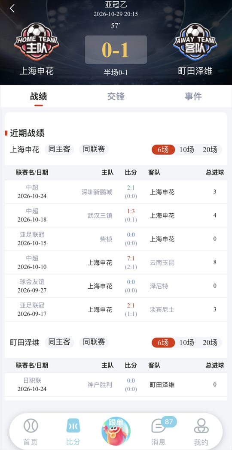Tap the first 联赛名/日期 column header
Screen dimensions: 232x450
pos(32,172)
